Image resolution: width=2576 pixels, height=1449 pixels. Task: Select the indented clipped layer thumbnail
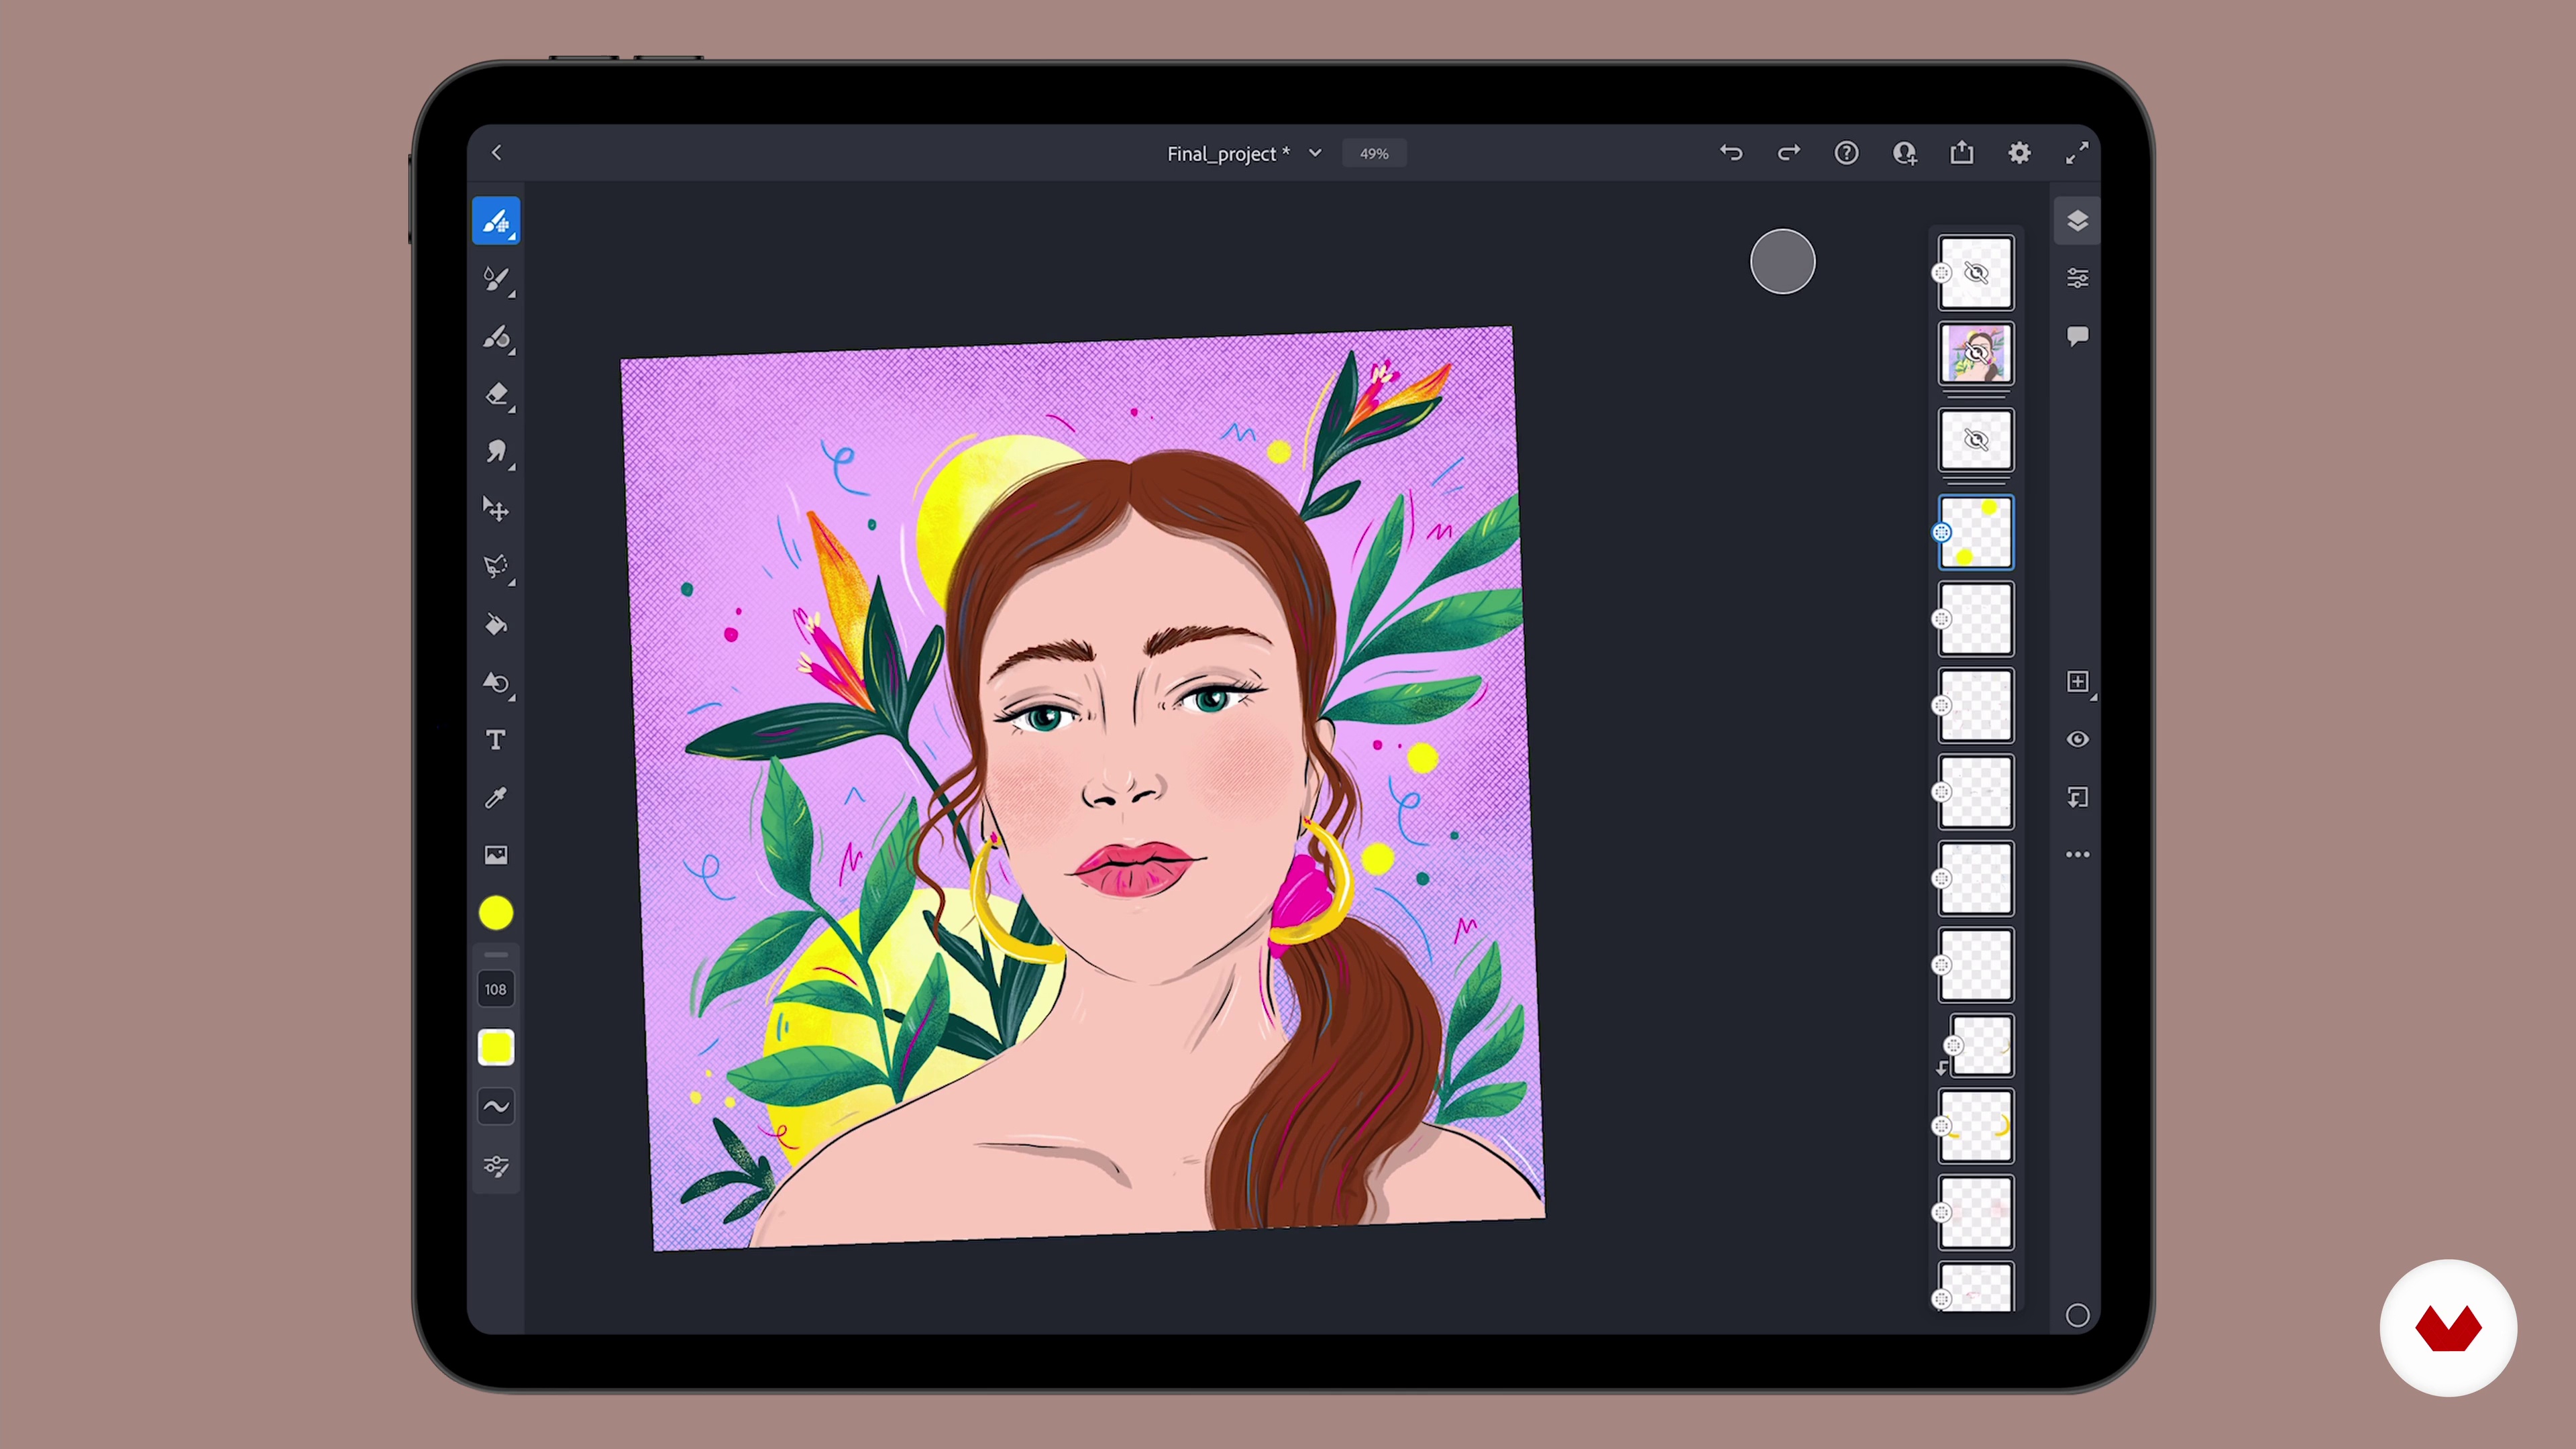click(1982, 1046)
